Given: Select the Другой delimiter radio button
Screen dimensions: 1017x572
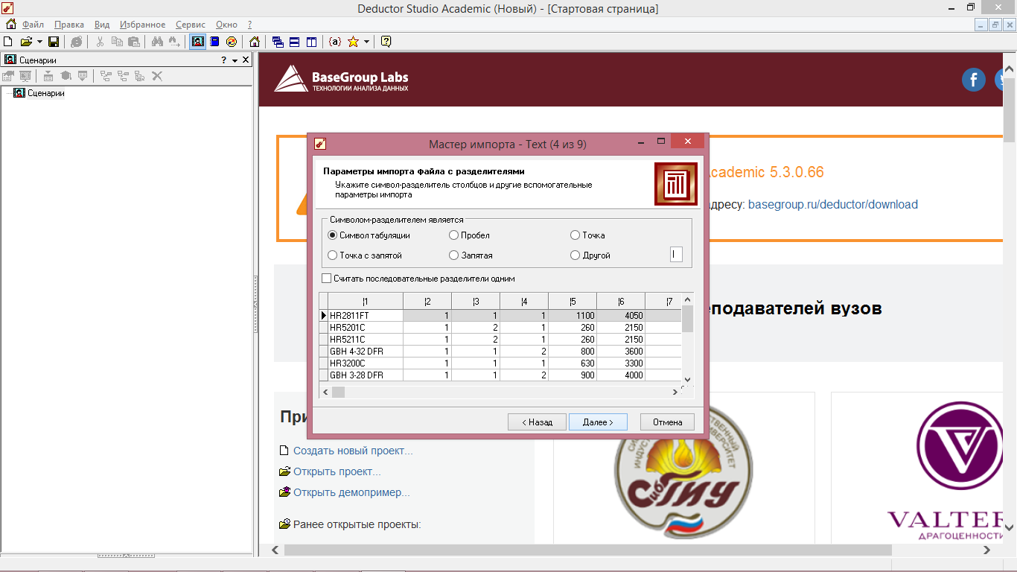Looking at the screenshot, I should (x=576, y=255).
